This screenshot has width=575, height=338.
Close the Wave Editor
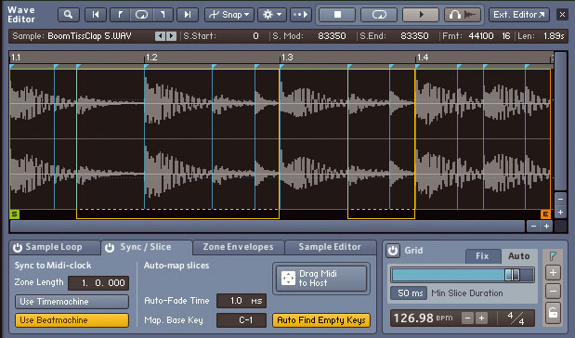coord(562,15)
